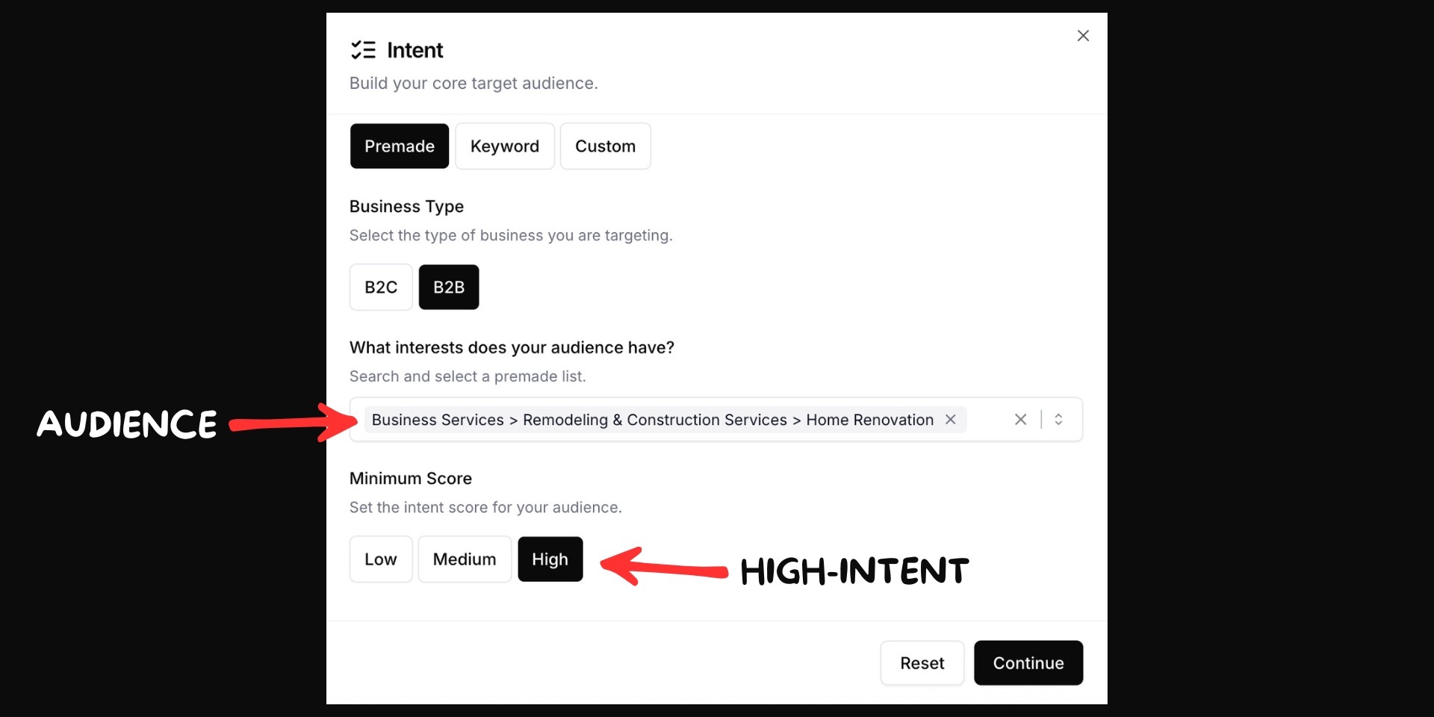Image resolution: width=1434 pixels, height=717 pixels.
Task: Click the Home Renovation interest tag text
Action: point(653,420)
